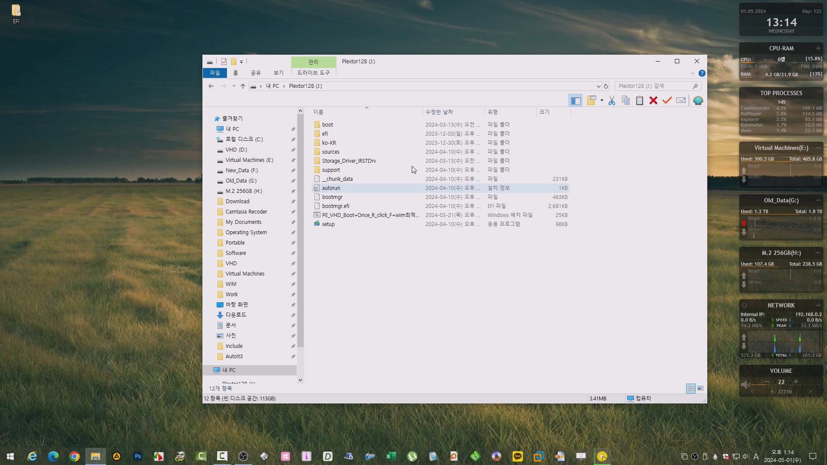Launch Photoshop from the taskbar
Image resolution: width=827 pixels, height=465 pixels.
[138, 456]
